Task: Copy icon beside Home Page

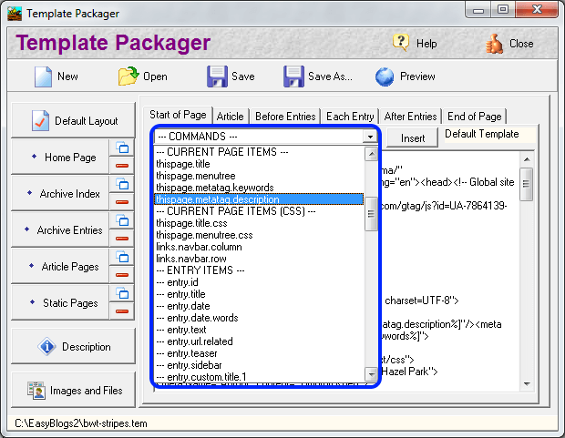Action: click(x=122, y=148)
